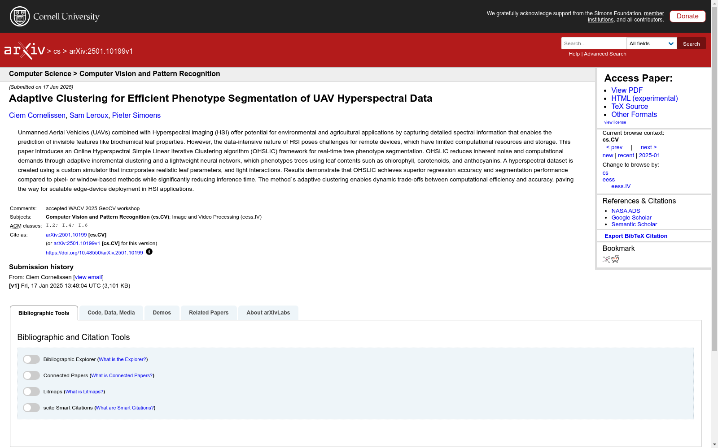The width and height of the screenshot is (718, 448).
Task: Click the view email link
Action: tap(88, 277)
